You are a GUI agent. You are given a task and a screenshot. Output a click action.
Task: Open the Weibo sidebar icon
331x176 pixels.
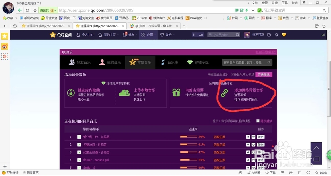pos(5,46)
